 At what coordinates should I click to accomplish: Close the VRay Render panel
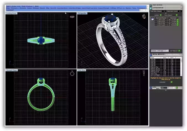(x=181, y=6)
